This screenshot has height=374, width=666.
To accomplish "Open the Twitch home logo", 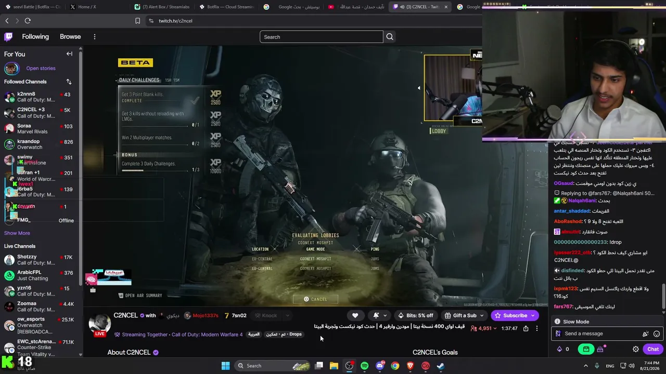I will pyautogui.click(x=8, y=37).
